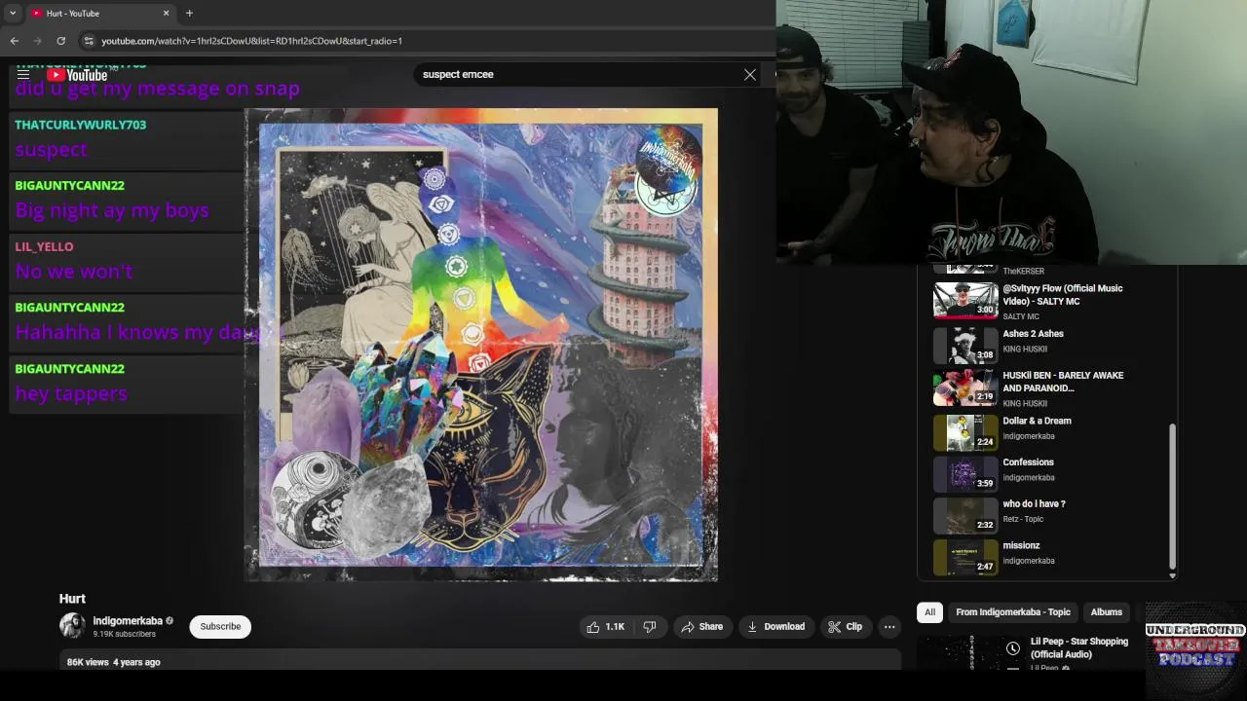Screen dimensions: 1247x701
Task: Click the video title 'Hurt'
Action: pyautogui.click(x=72, y=599)
